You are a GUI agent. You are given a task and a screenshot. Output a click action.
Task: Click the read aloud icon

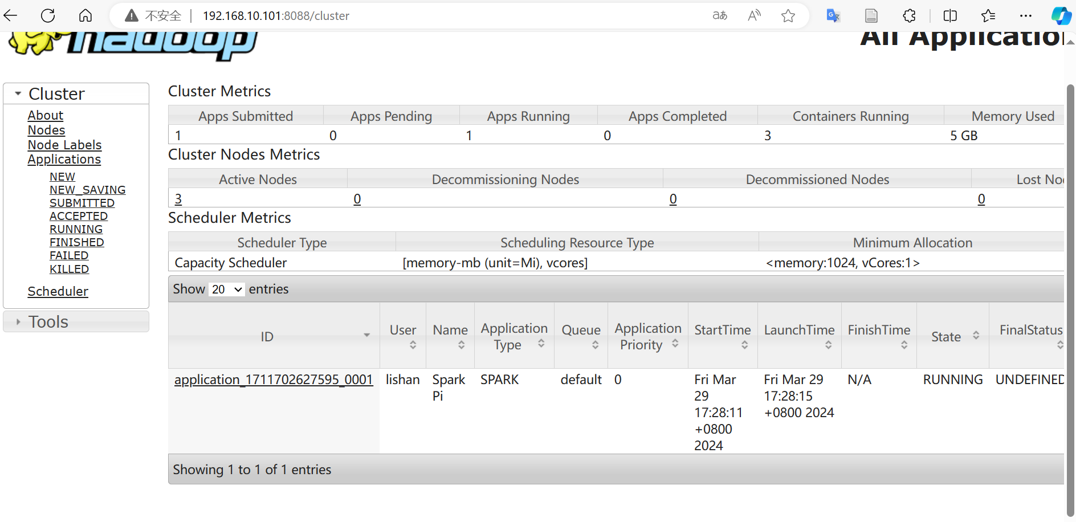point(754,15)
